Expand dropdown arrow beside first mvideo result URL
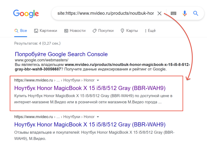207x145 pixels. [98, 80]
